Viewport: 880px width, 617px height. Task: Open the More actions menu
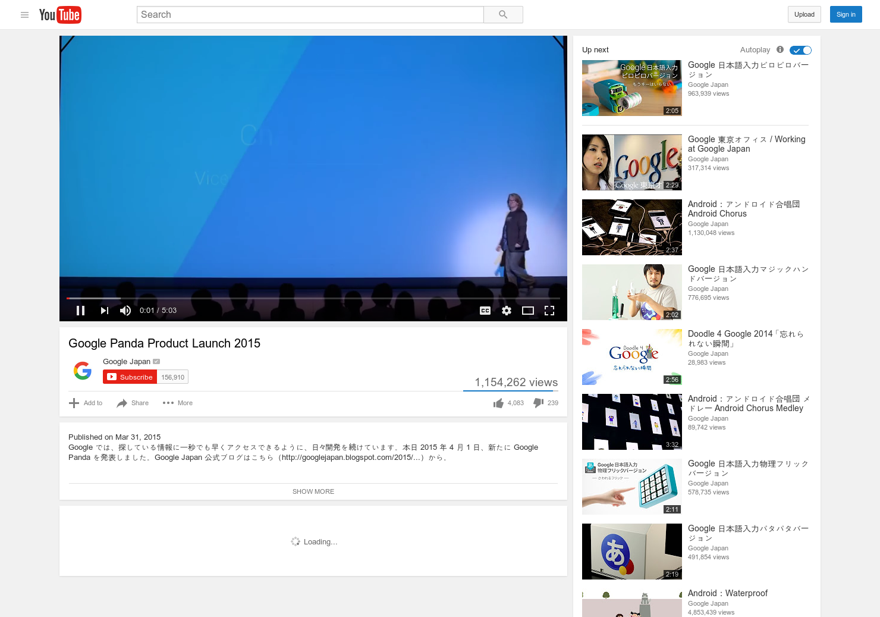tap(177, 403)
